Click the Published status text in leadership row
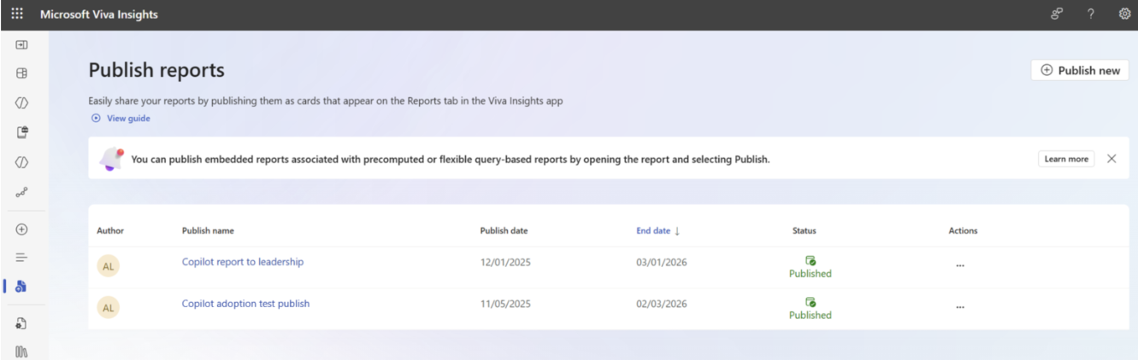Viewport: 1138px width, 360px height. 810,274
